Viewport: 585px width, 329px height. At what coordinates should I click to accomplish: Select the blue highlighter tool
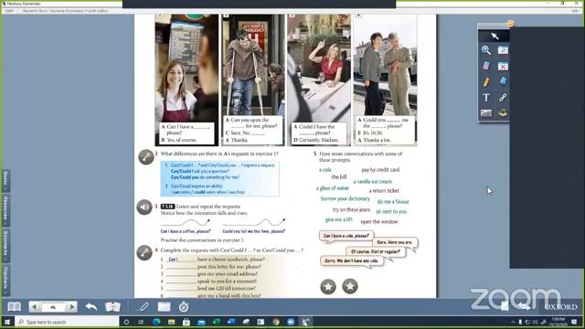[x=503, y=81]
